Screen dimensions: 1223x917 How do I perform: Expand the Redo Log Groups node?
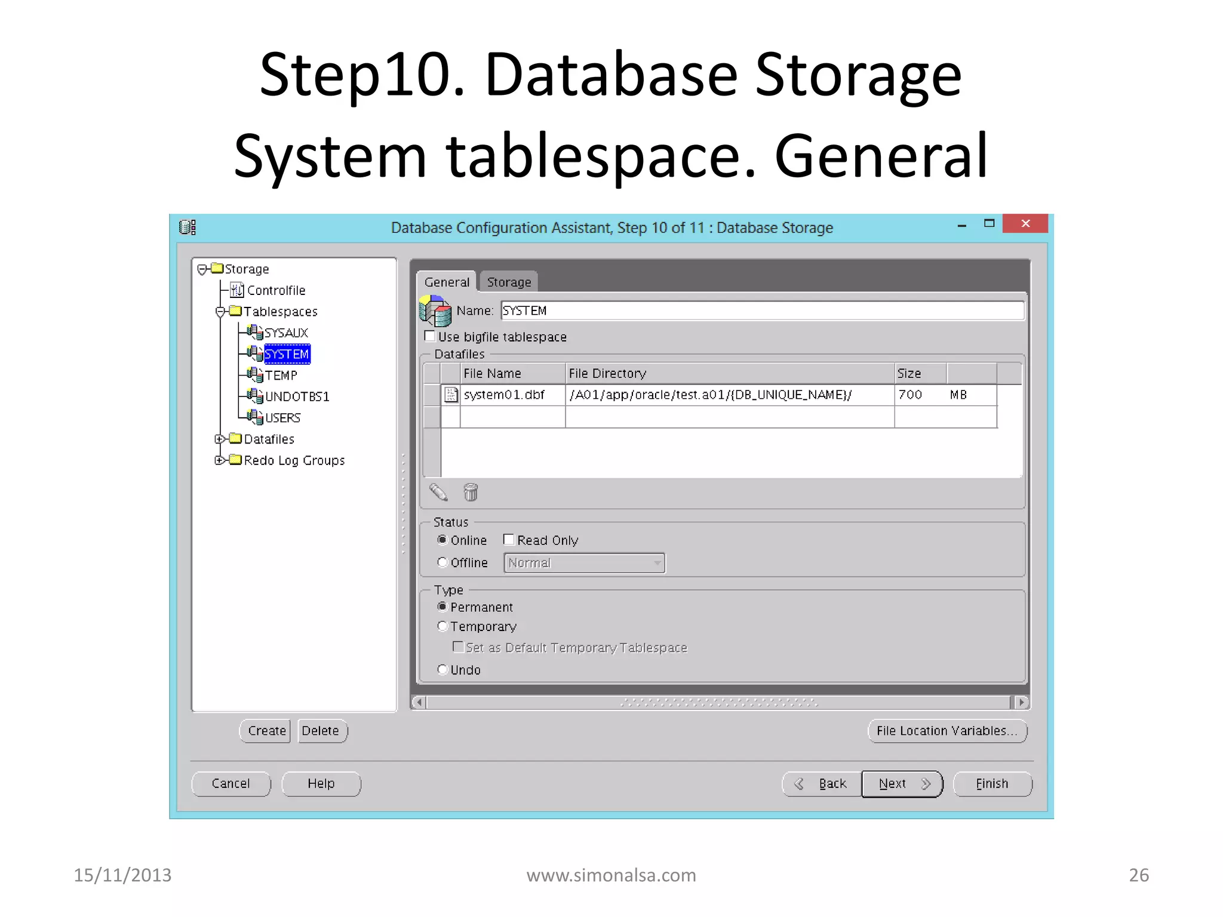tap(220, 460)
